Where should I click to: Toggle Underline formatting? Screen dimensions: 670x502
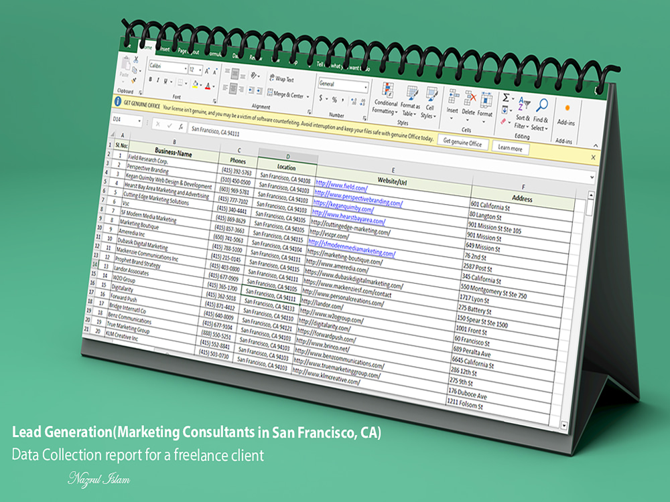(165, 81)
